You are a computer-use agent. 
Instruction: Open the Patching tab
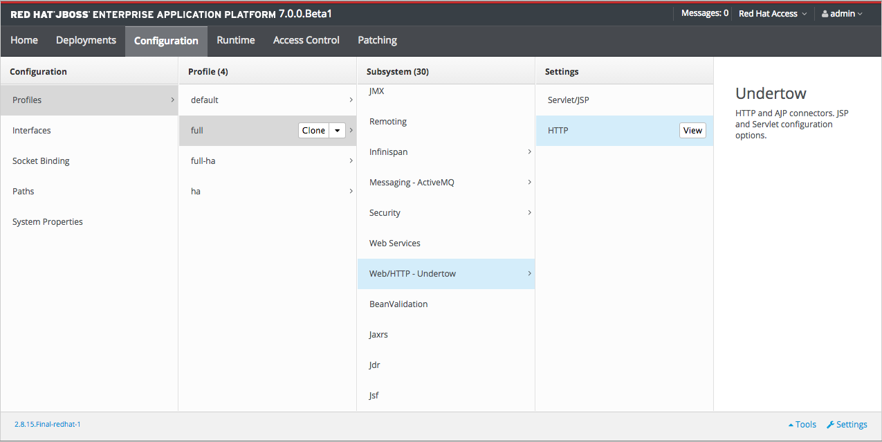coord(377,41)
